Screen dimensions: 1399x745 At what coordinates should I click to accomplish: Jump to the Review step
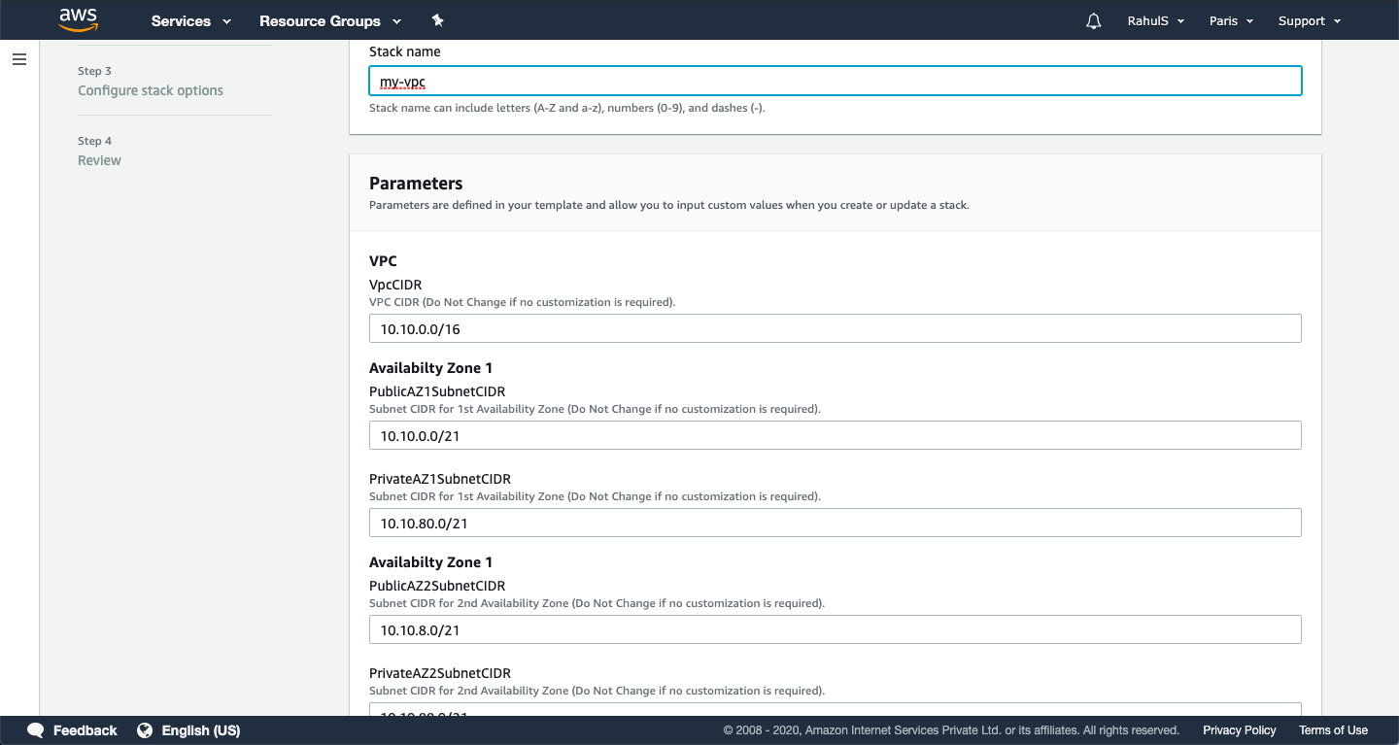point(99,160)
